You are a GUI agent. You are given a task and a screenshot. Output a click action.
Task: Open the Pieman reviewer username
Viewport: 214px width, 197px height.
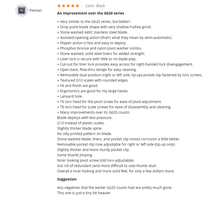coord(35,10)
